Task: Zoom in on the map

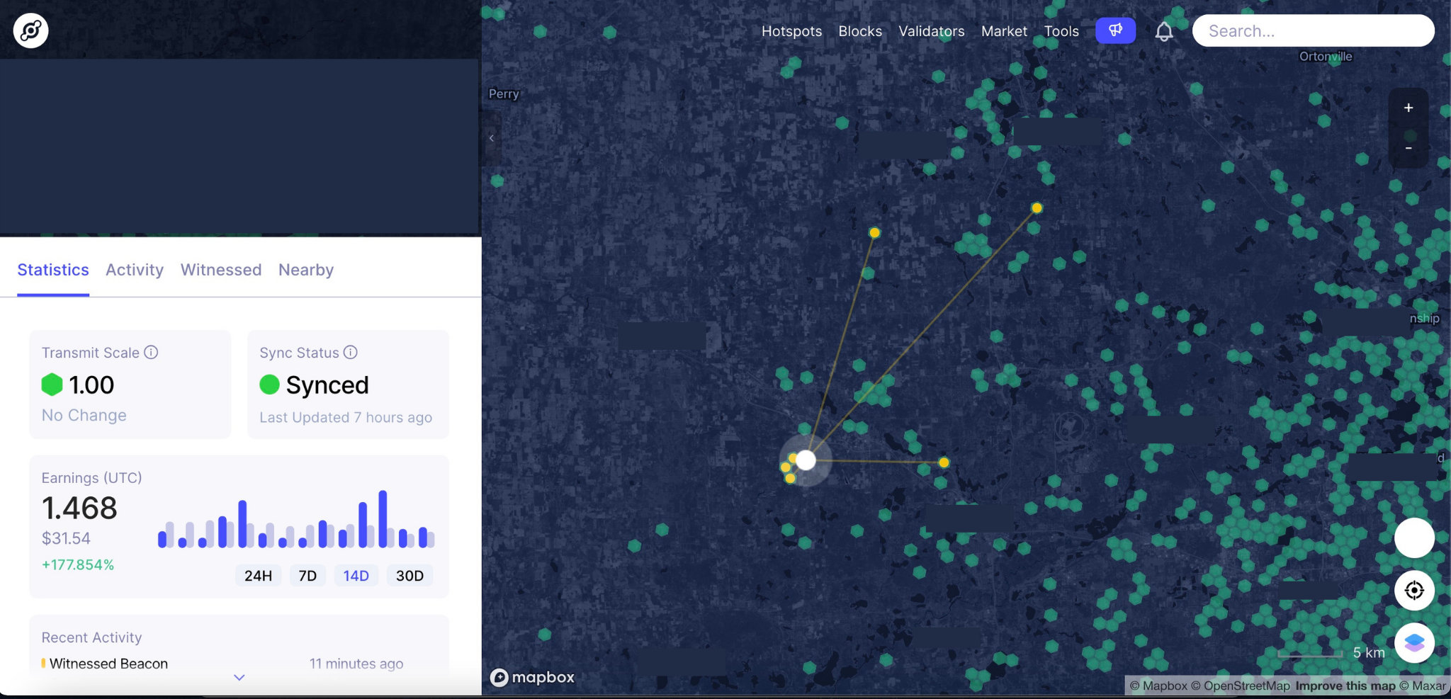Action: (1408, 108)
